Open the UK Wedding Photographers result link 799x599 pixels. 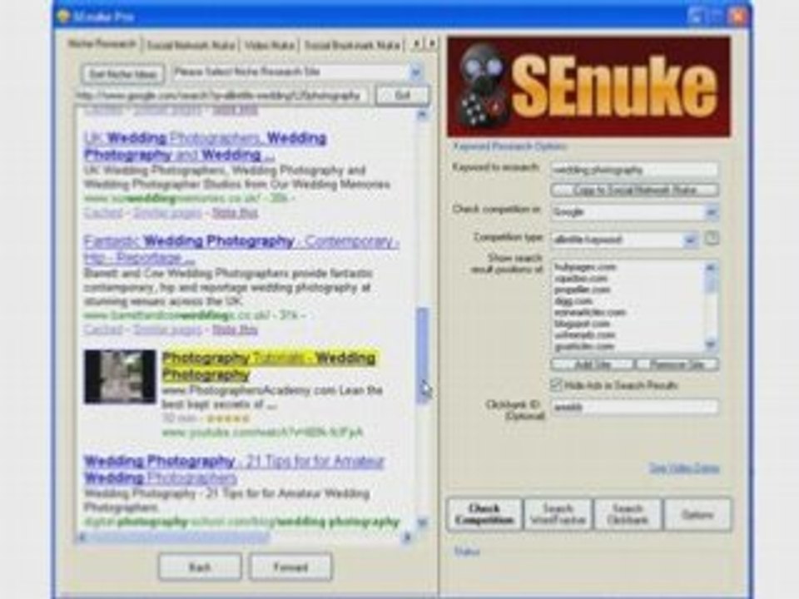click(x=205, y=146)
